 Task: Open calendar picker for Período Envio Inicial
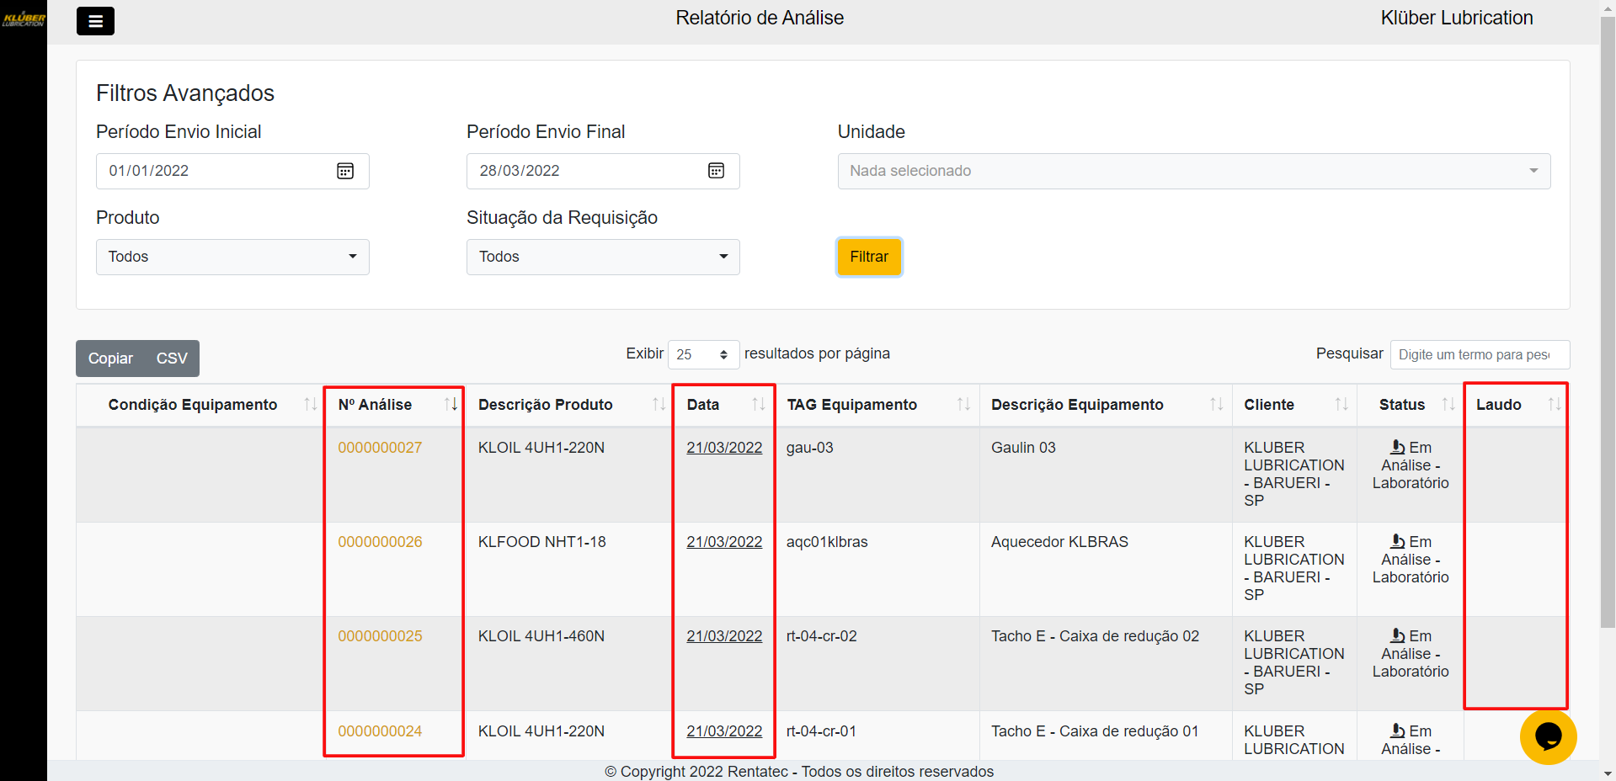[345, 171]
